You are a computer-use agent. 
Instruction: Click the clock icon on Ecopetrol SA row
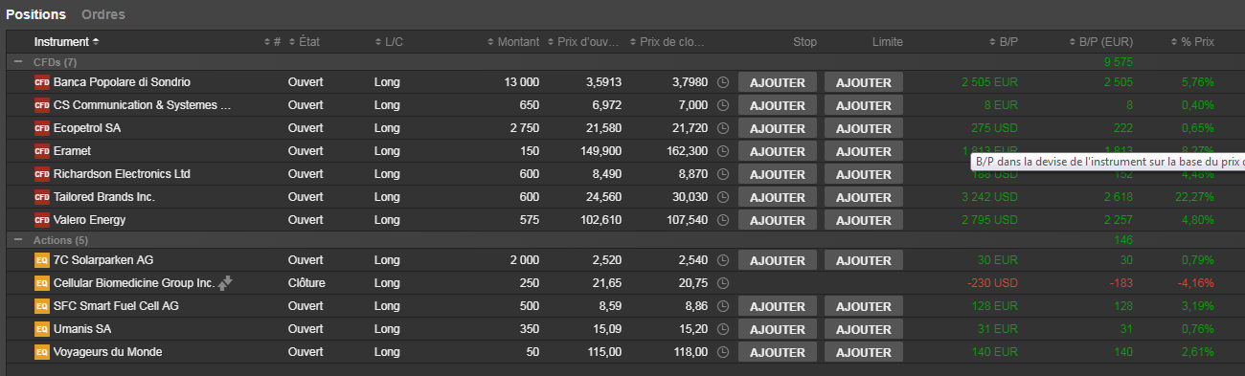[723, 128]
